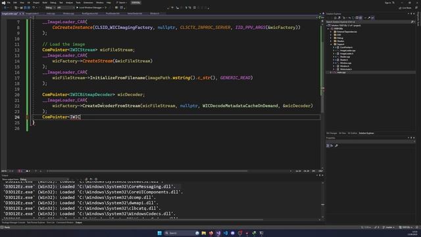421x237 pixels.
Task: Click the Live Share button
Action: pyautogui.click(x=405, y=8)
